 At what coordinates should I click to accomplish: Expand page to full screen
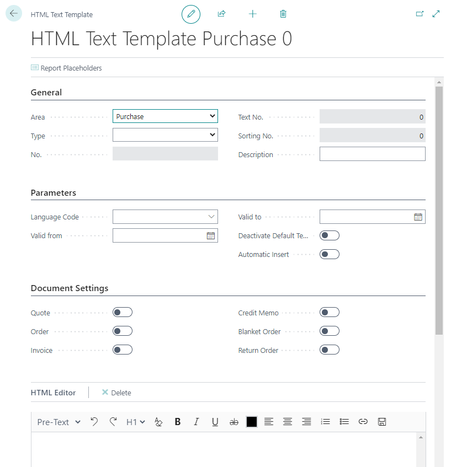[x=436, y=14]
